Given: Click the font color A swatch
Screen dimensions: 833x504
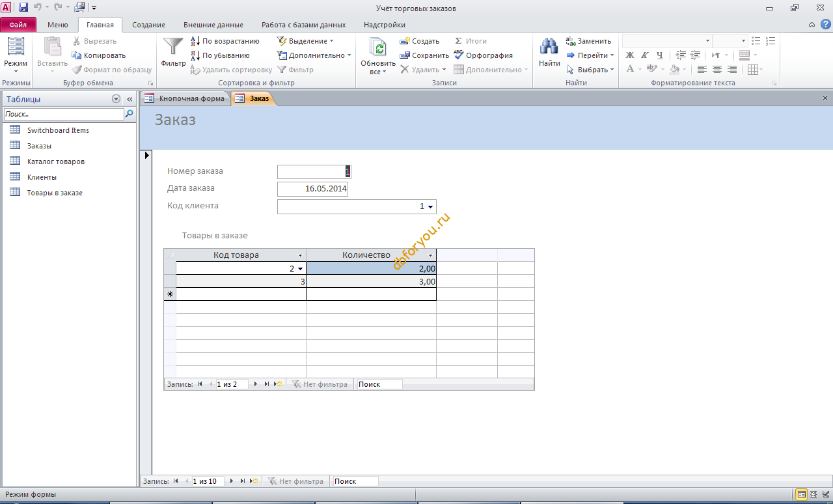Looking at the screenshot, I should click(x=630, y=70).
